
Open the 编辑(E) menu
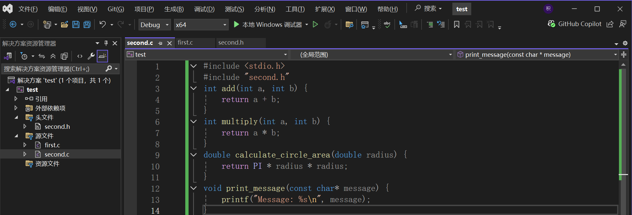pyautogui.click(x=57, y=9)
